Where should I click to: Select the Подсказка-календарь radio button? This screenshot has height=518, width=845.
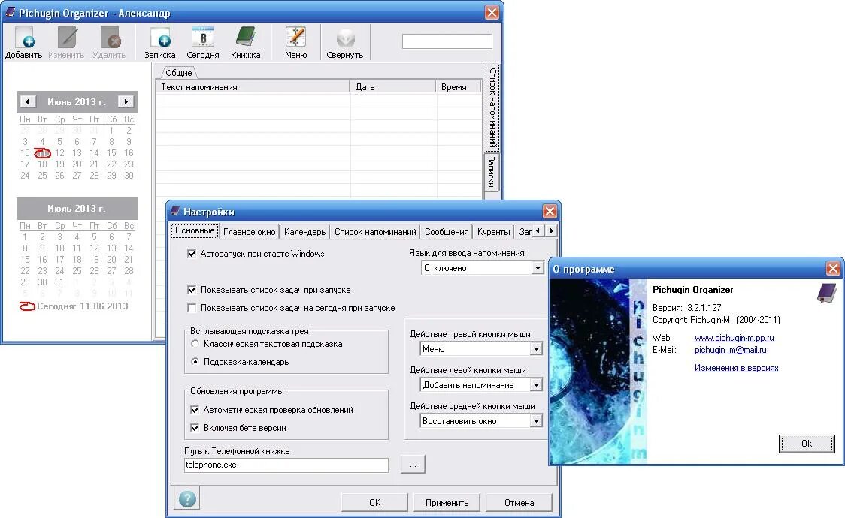(195, 361)
